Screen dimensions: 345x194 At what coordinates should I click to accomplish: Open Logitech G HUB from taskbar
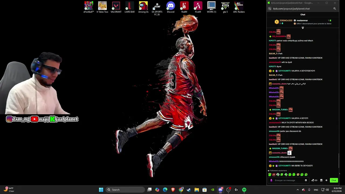(236, 190)
